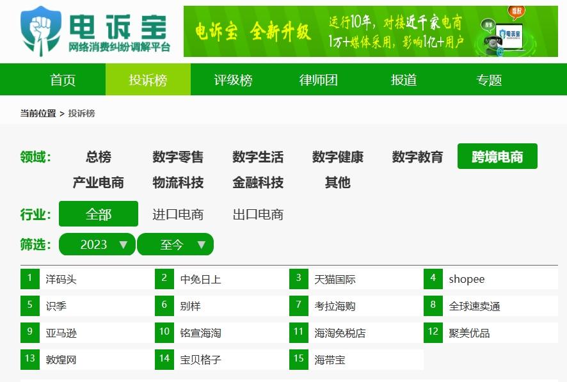Image resolution: width=567 pixels, height=382 pixels.
Task: Click rank badge number 1
Action: [x=30, y=279]
